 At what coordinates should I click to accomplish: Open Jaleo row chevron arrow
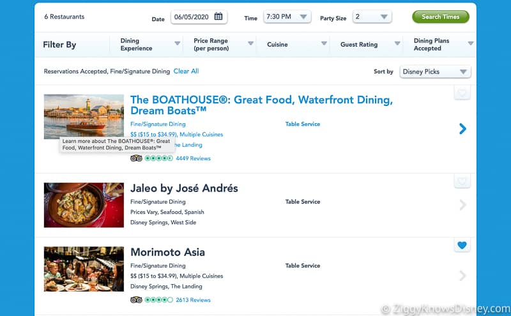coord(462,205)
